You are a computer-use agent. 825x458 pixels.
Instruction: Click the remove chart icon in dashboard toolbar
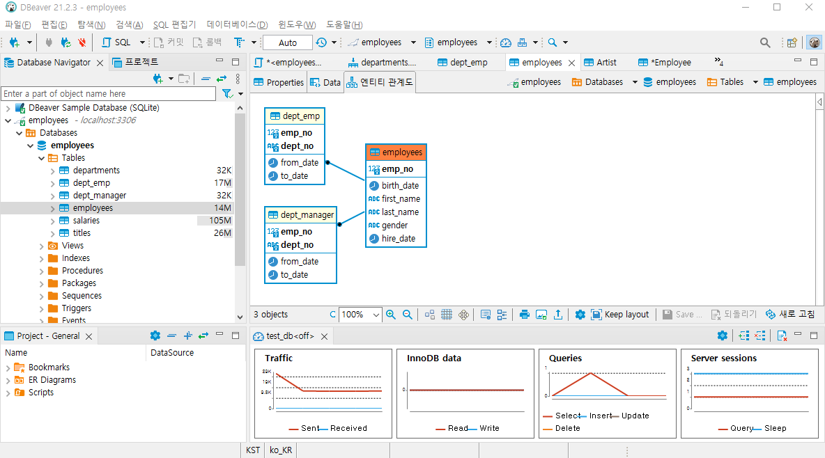(x=760, y=335)
